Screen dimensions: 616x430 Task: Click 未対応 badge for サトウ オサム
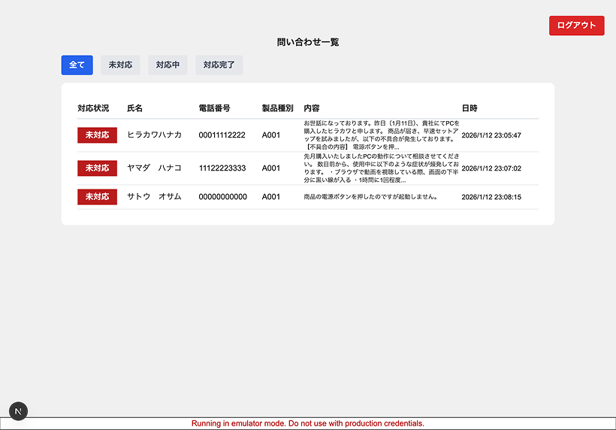point(97,197)
